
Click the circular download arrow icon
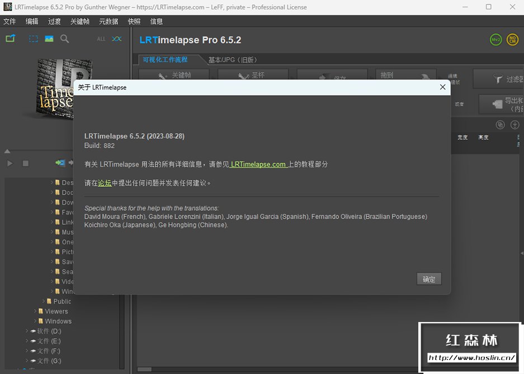coord(515,125)
